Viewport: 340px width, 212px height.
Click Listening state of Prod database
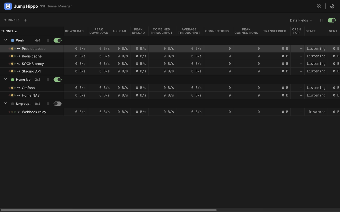316,49
